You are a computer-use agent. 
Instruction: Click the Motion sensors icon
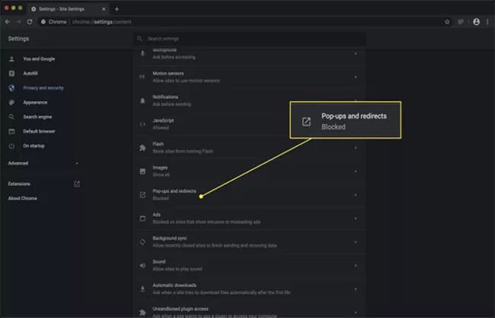coord(143,77)
